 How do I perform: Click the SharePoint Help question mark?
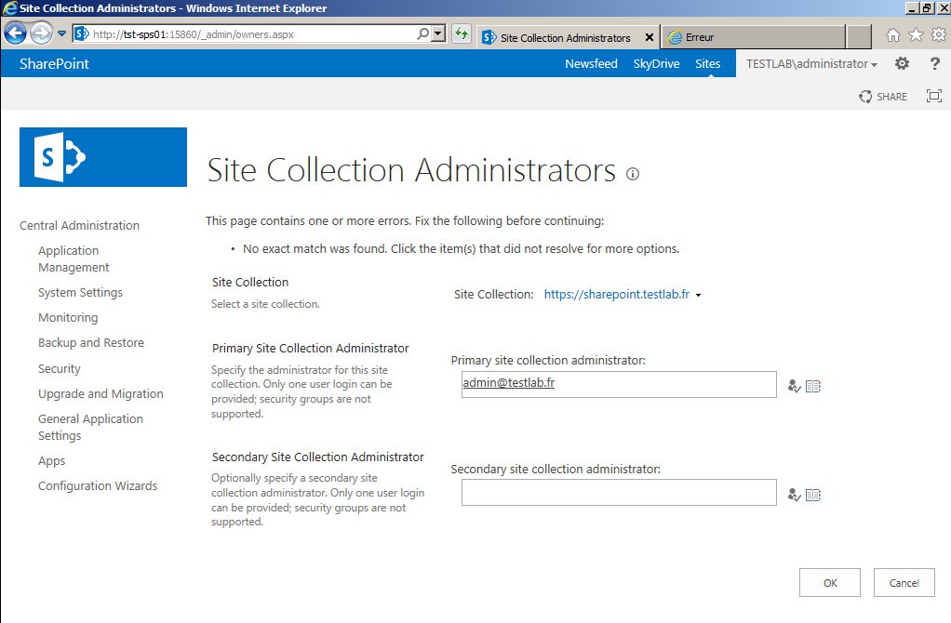coord(934,63)
